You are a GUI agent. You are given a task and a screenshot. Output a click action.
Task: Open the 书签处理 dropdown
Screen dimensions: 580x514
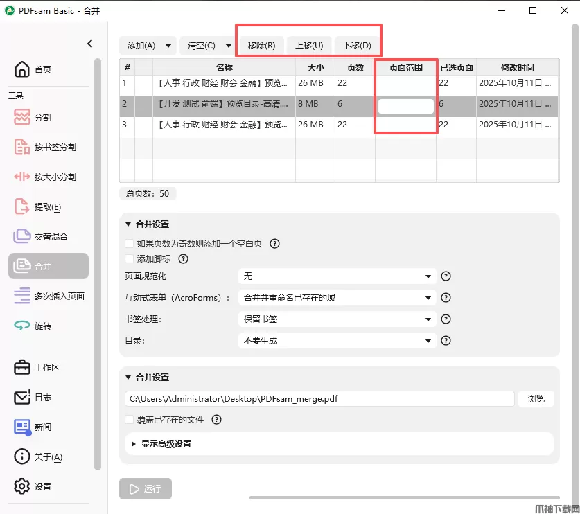tap(337, 319)
